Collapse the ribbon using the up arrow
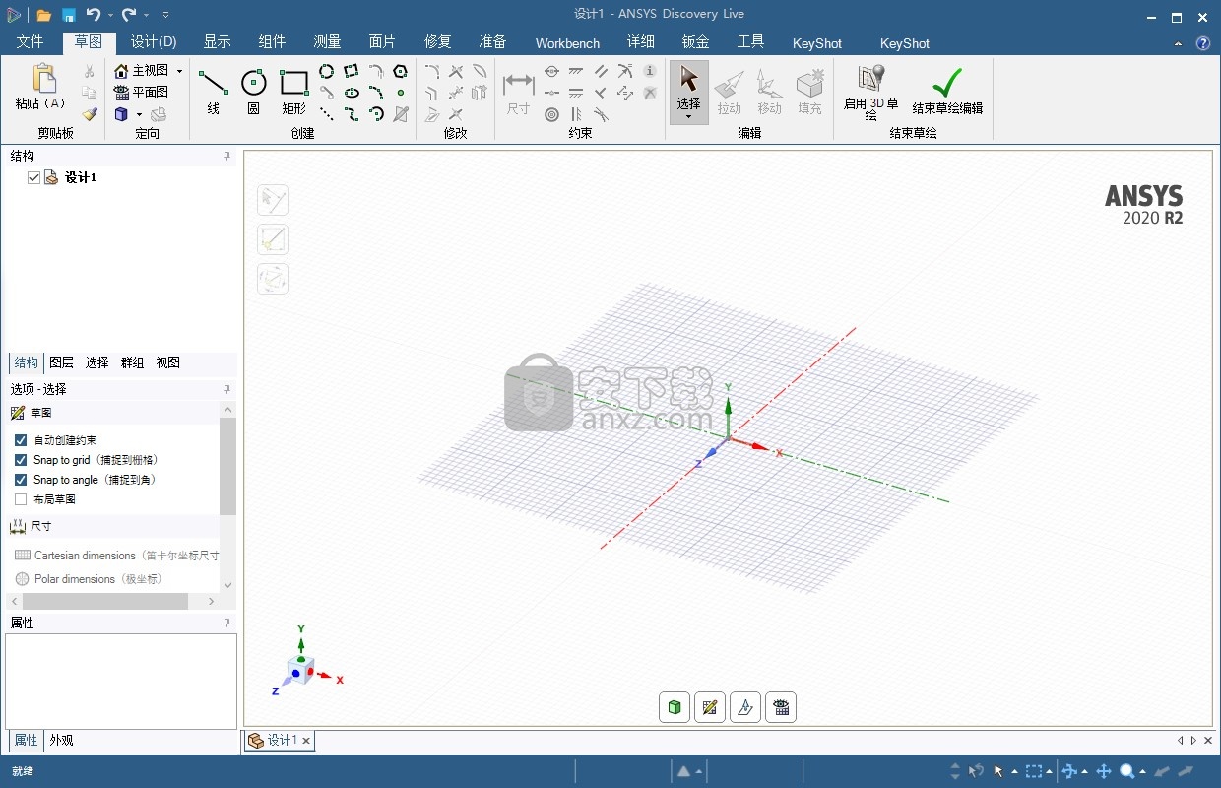 click(1180, 43)
